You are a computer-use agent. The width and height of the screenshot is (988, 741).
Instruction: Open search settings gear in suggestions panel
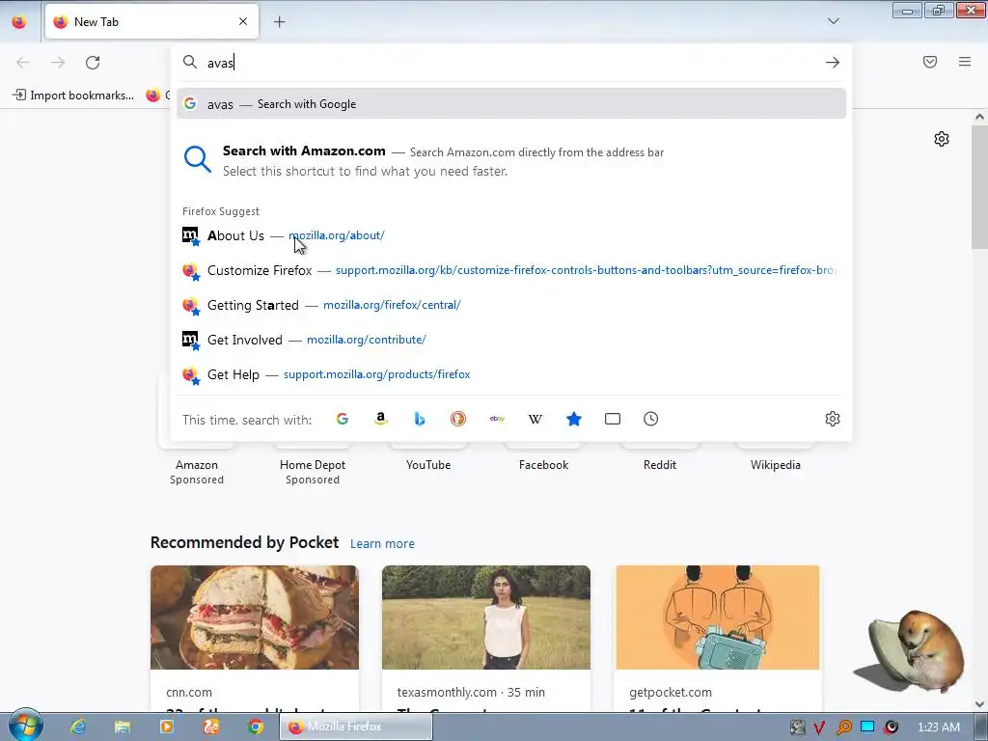pyautogui.click(x=833, y=419)
